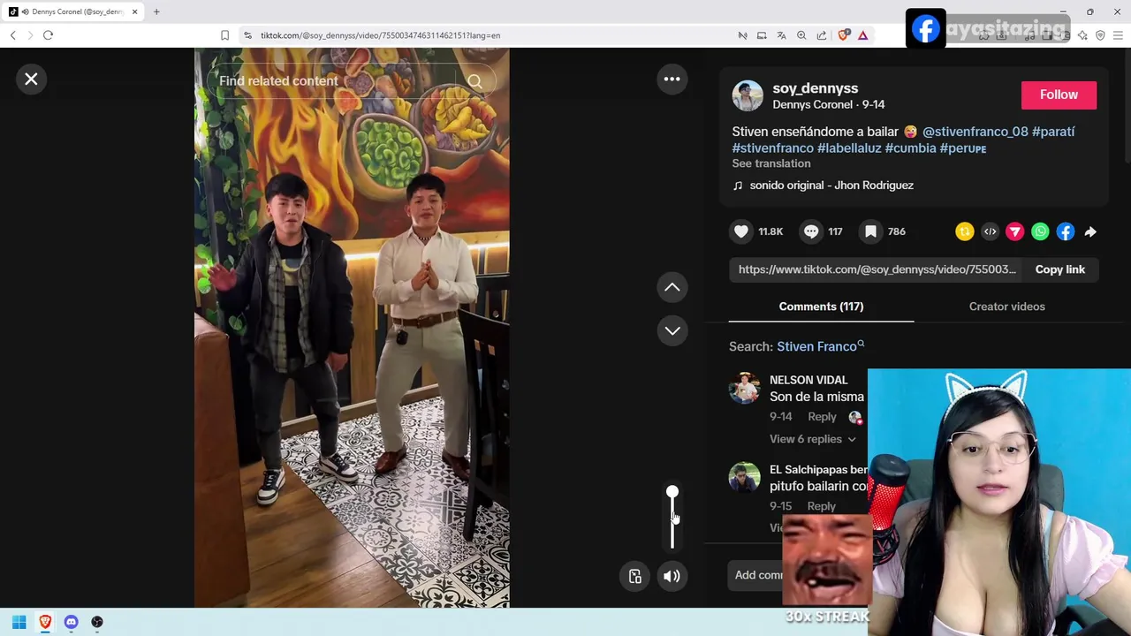Switch to Comments (117) tab

(821, 307)
